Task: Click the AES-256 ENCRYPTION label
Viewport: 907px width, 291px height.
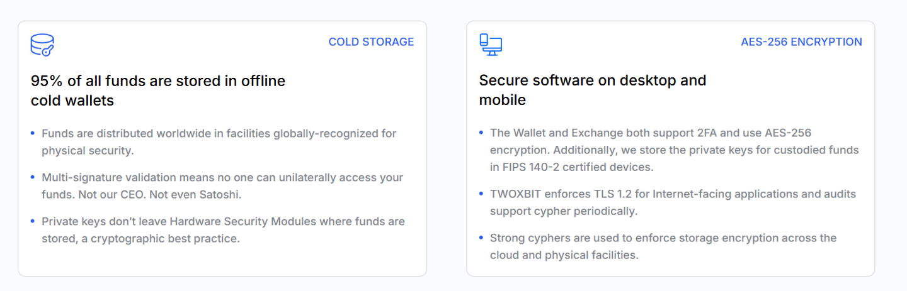Action: click(x=801, y=42)
